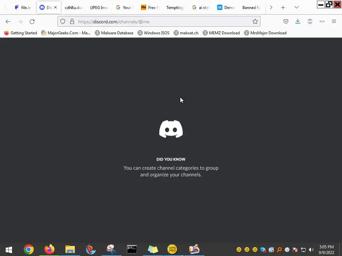The image size is (342, 256).
Task: Switch to the JPEG Image tab
Action: click(x=99, y=8)
